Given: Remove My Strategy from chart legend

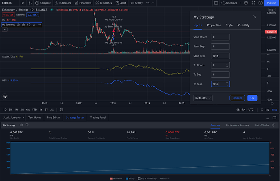Looking at the screenshot, I should tap(34, 25).
